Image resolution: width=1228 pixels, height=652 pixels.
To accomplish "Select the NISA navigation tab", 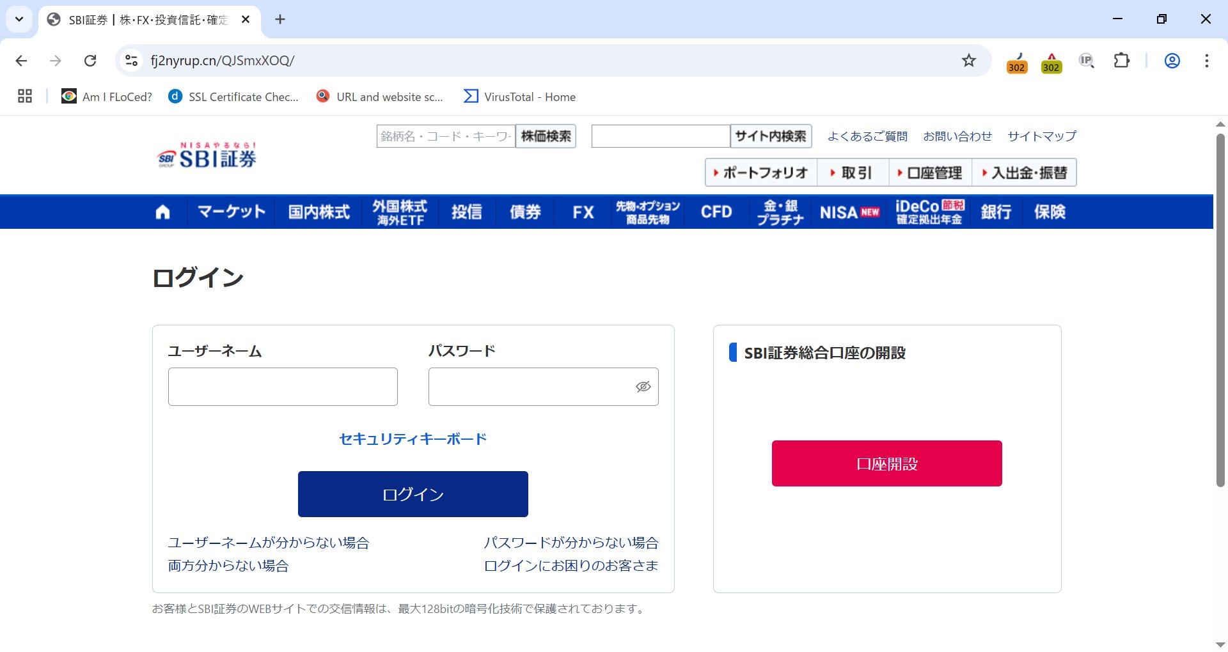I will pos(849,212).
